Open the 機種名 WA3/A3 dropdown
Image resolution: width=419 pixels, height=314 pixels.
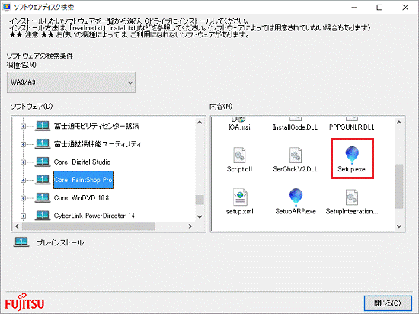click(71, 82)
